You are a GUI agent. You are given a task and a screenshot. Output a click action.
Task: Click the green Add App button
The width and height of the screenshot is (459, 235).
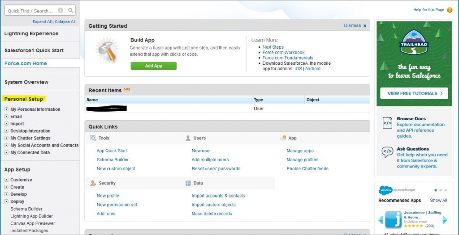click(x=153, y=66)
